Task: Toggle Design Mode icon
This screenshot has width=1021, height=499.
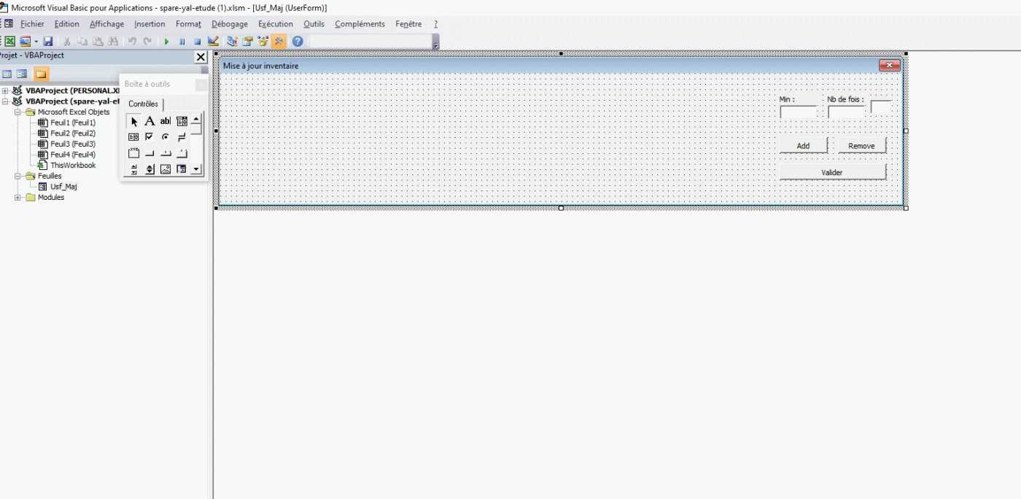Action: [213, 42]
